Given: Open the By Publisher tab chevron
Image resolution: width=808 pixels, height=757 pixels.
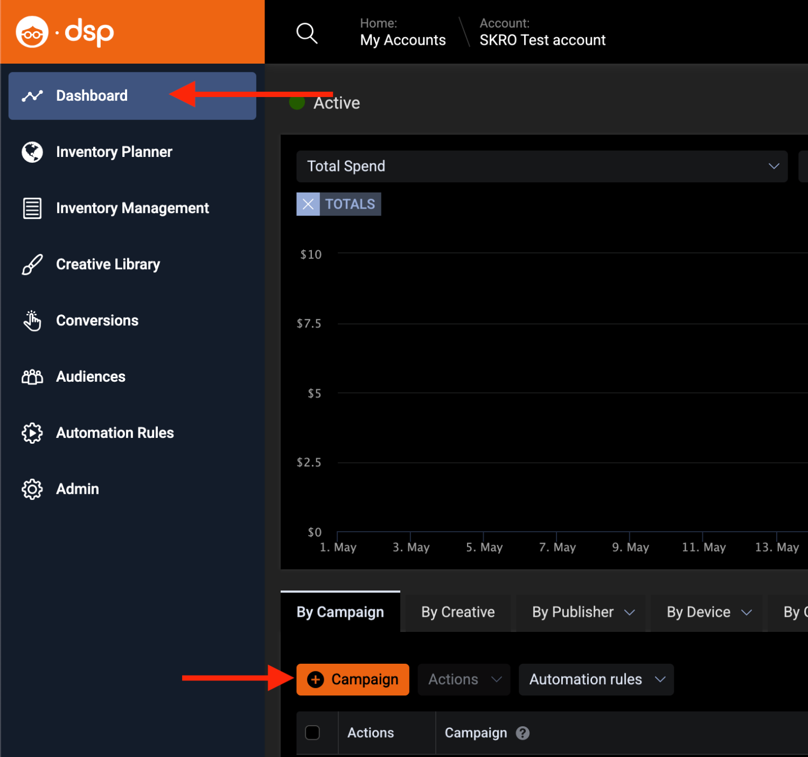Looking at the screenshot, I should point(630,613).
